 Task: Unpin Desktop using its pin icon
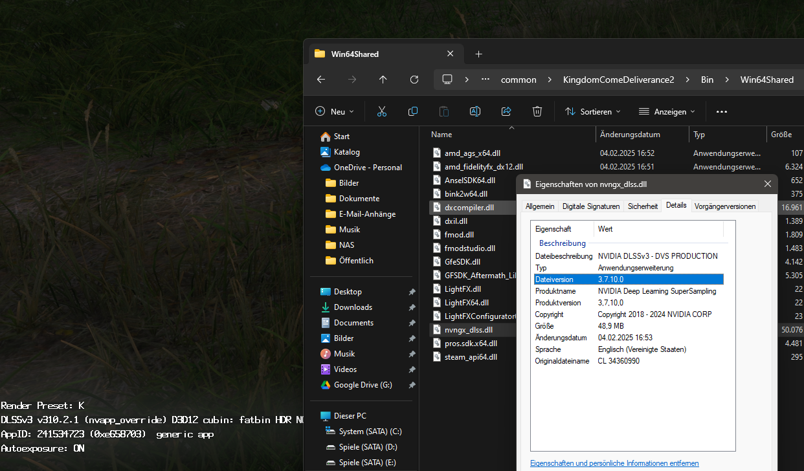pyautogui.click(x=412, y=292)
